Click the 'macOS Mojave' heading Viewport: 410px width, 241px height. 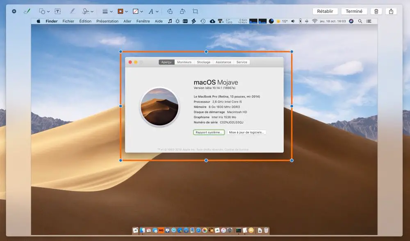point(216,82)
